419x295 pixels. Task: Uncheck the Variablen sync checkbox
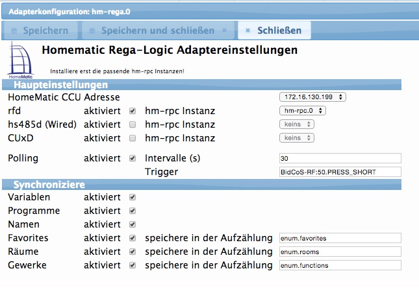[133, 197]
